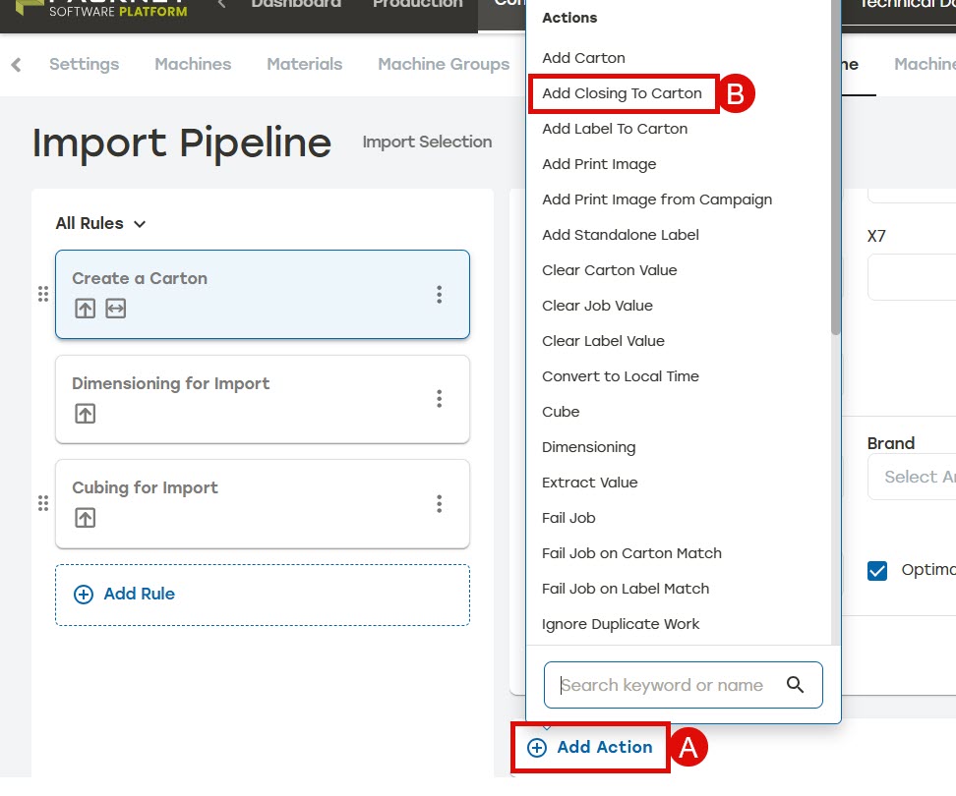Image resolution: width=956 pixels, height=796 pixels.
Task: Open the Brand select dropdown
Action: click(912, 477)
